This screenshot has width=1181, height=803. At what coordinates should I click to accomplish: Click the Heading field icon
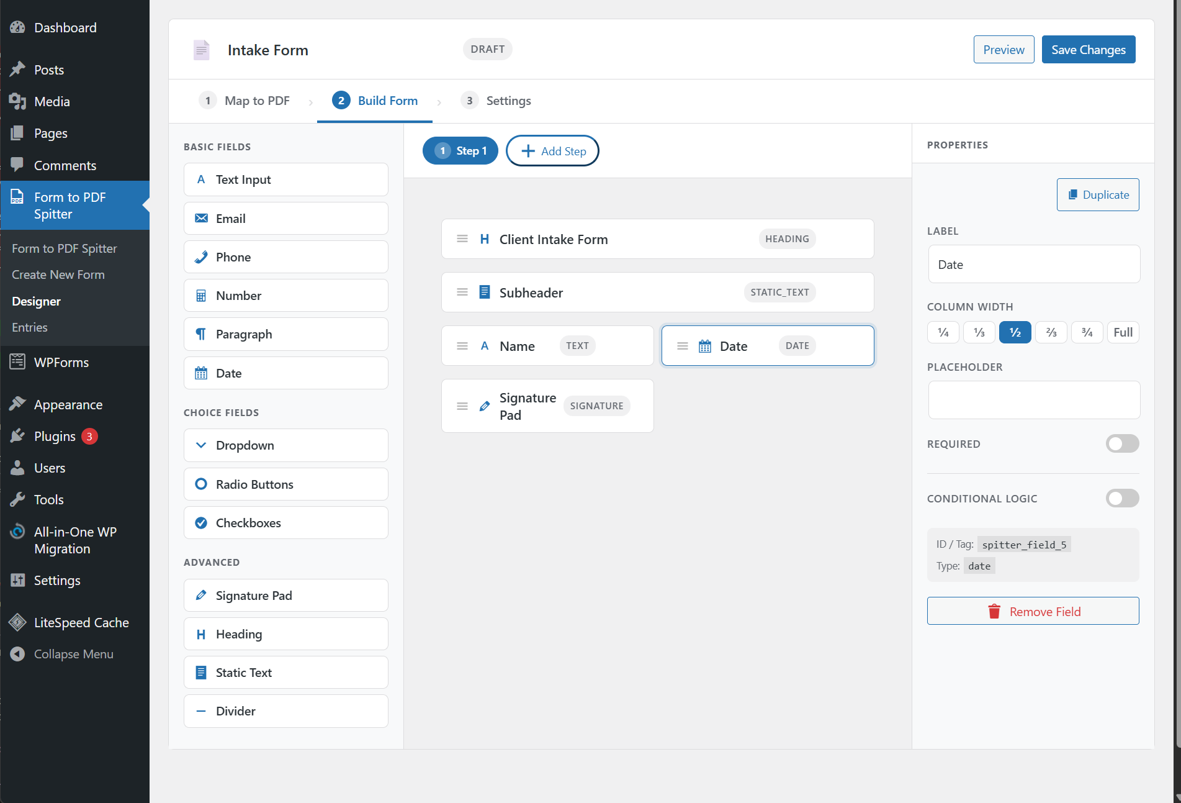(200, 633)
